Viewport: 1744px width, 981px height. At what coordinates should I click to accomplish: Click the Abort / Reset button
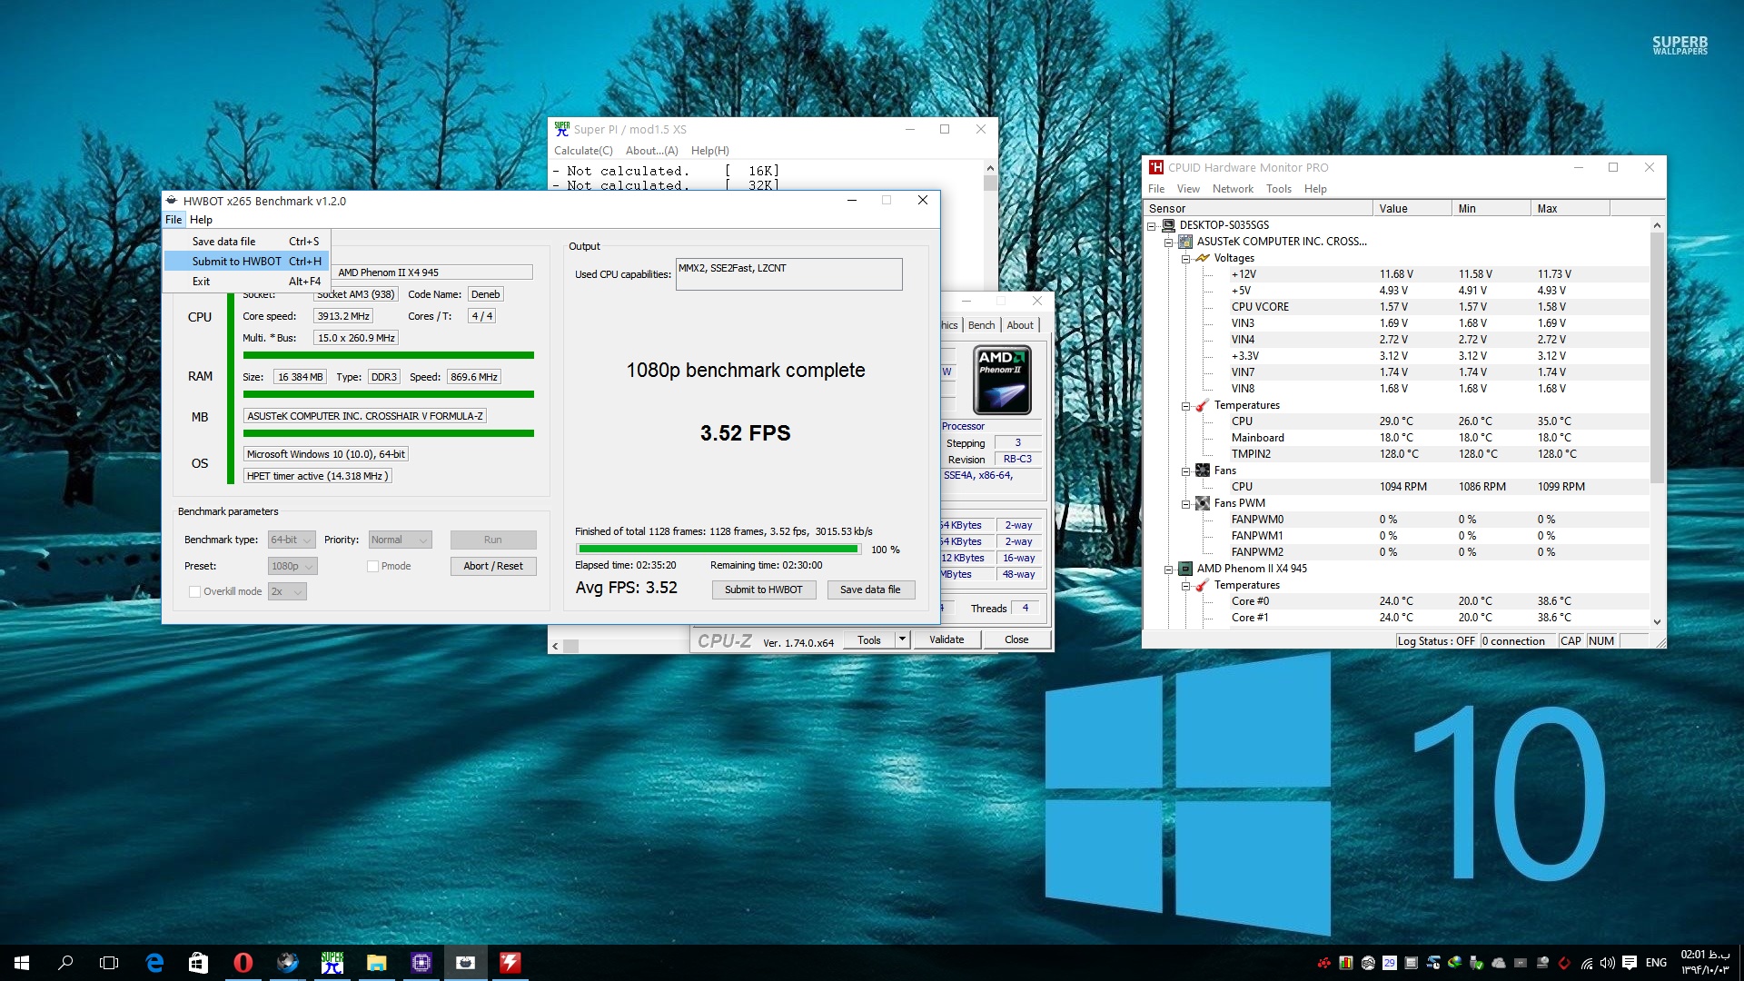click(x=493, y=566)
